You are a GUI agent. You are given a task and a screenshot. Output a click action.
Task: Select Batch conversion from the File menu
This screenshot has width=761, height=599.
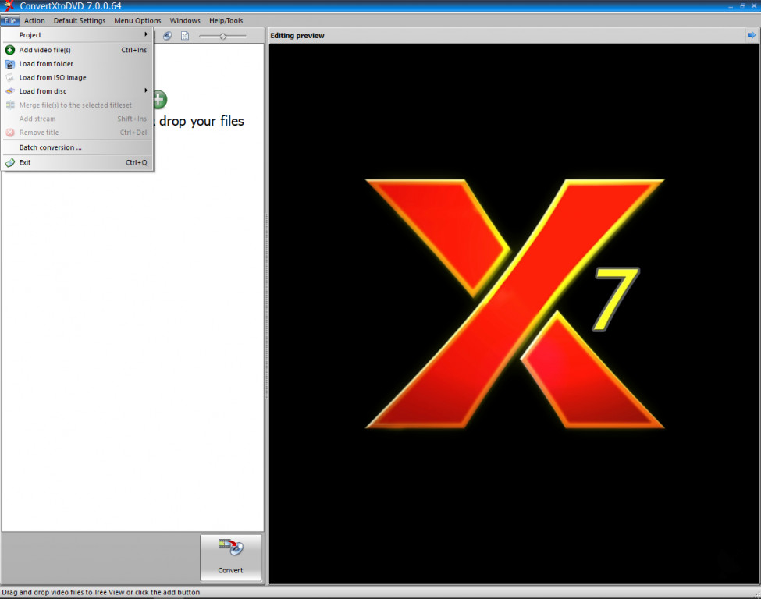point(51,147)
